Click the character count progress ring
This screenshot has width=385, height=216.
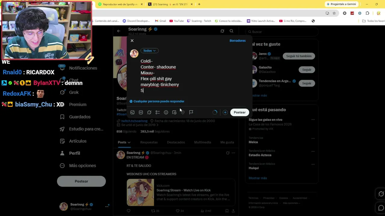(215, 112)
